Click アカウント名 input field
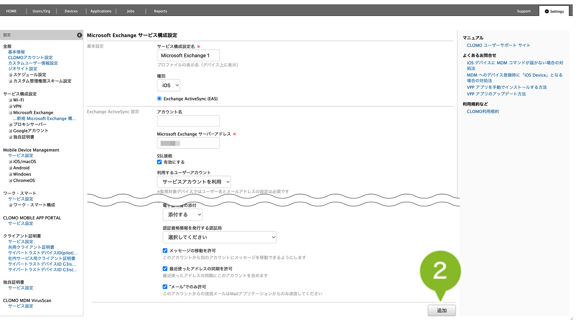 coord(188,121)
